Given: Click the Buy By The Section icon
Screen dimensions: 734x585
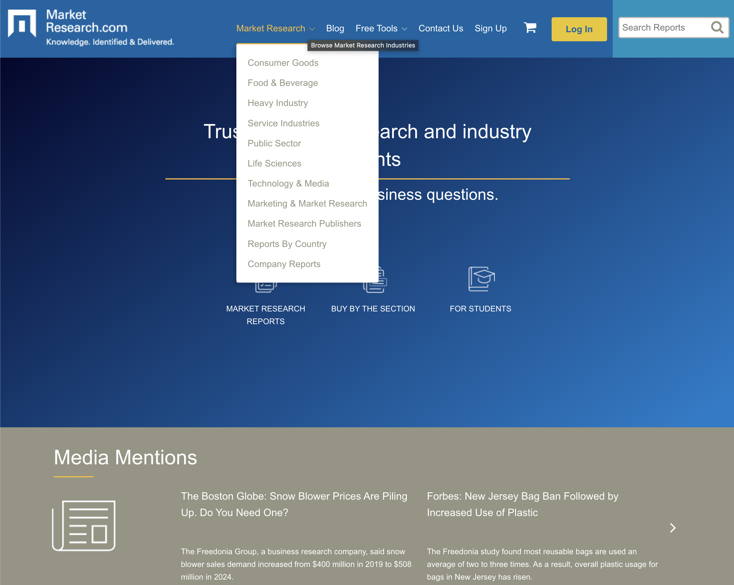Looking at the screenshot, I should (373, 280).
